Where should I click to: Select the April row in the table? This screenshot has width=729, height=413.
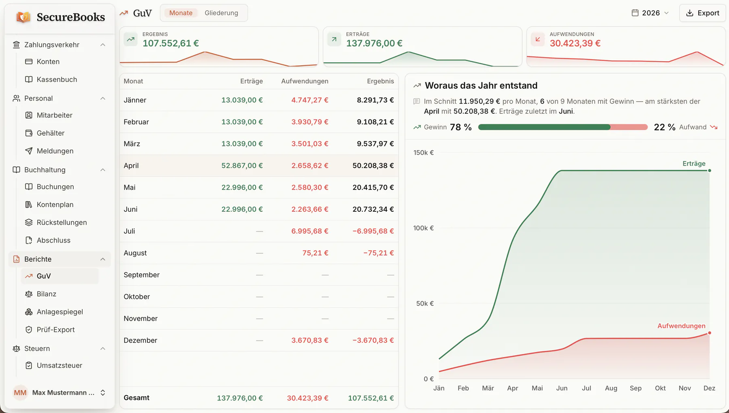pyautogui.click(x=259, y=166)
